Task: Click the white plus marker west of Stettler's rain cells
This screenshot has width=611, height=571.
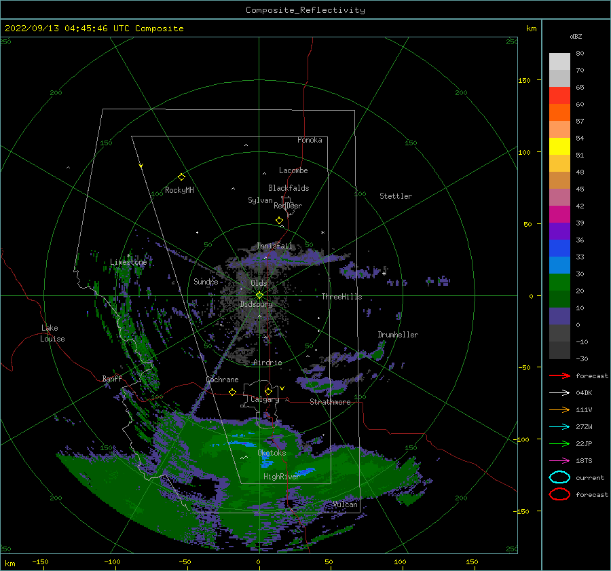Action: [384, 273]
